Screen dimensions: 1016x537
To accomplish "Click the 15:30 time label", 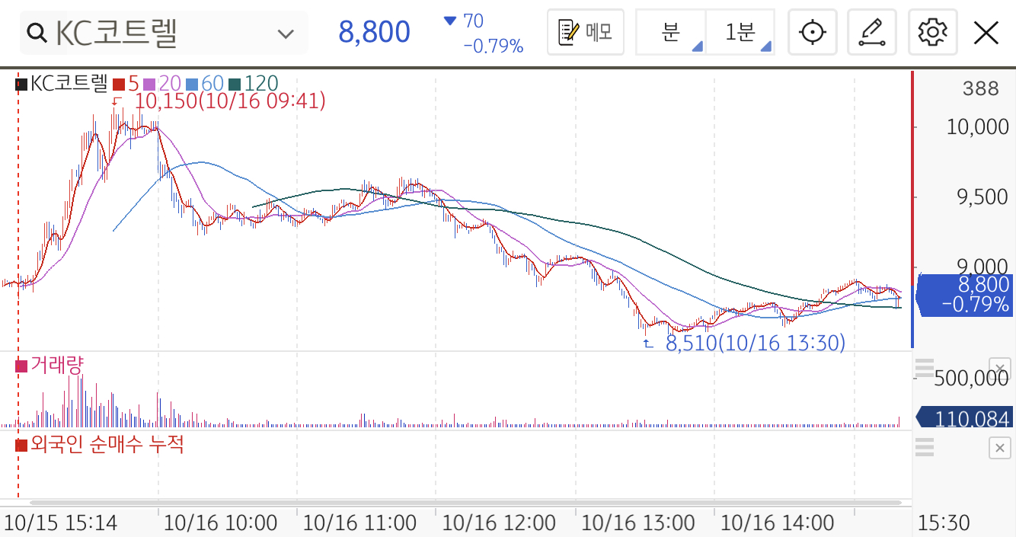I will point(944,523).
